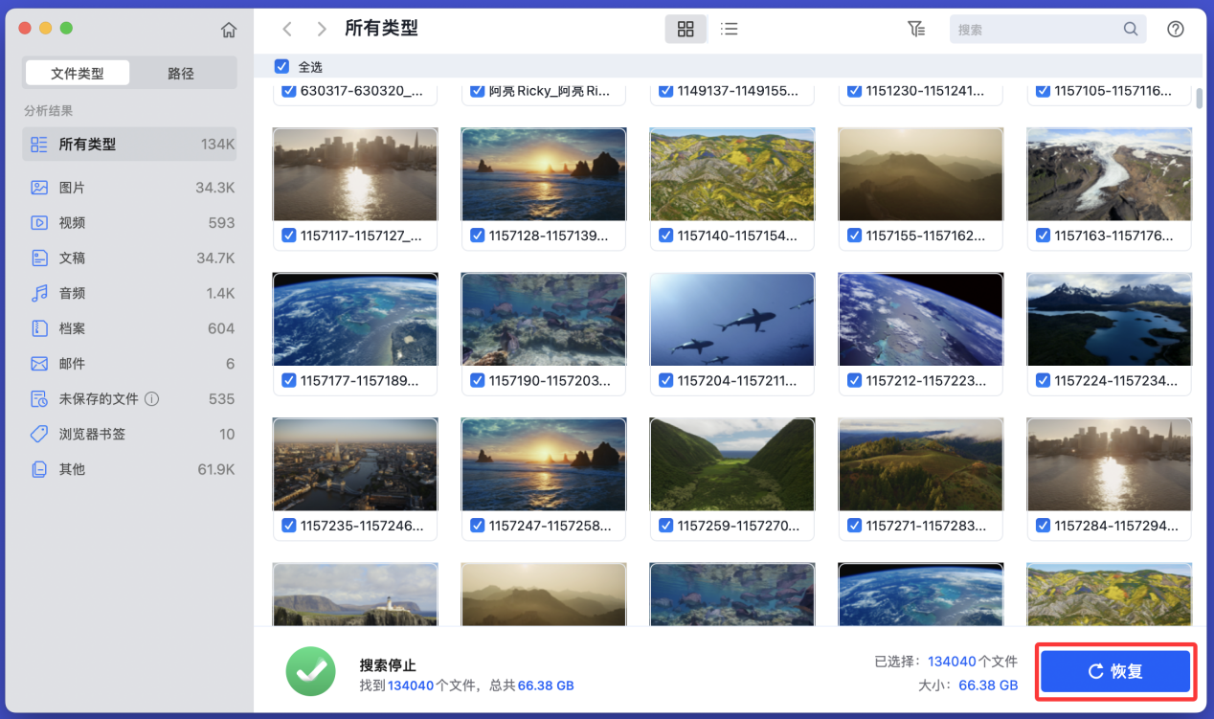Switch to list view
This screenshot has width=1214, height=719.
point(730,29)
